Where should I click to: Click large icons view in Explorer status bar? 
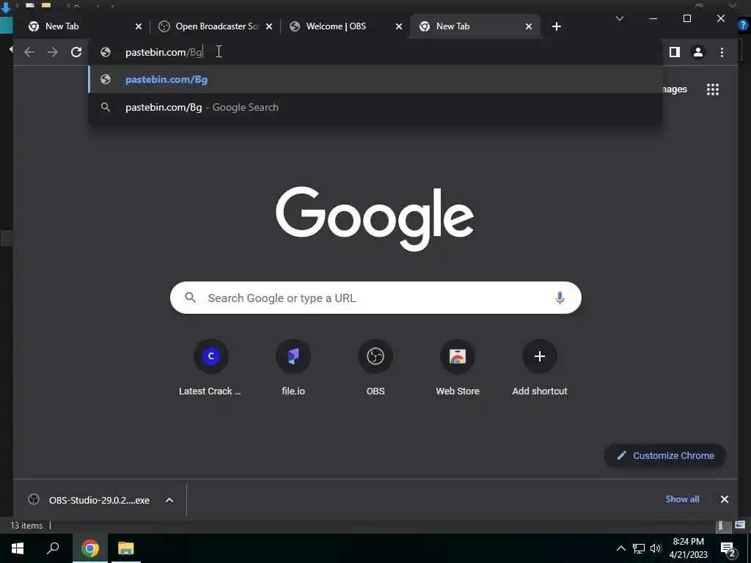pyautogui.click(x=740, y=525)
